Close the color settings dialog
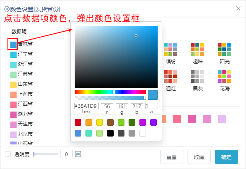The width and height of the screenshot is (246, 169). pos(238,8)
